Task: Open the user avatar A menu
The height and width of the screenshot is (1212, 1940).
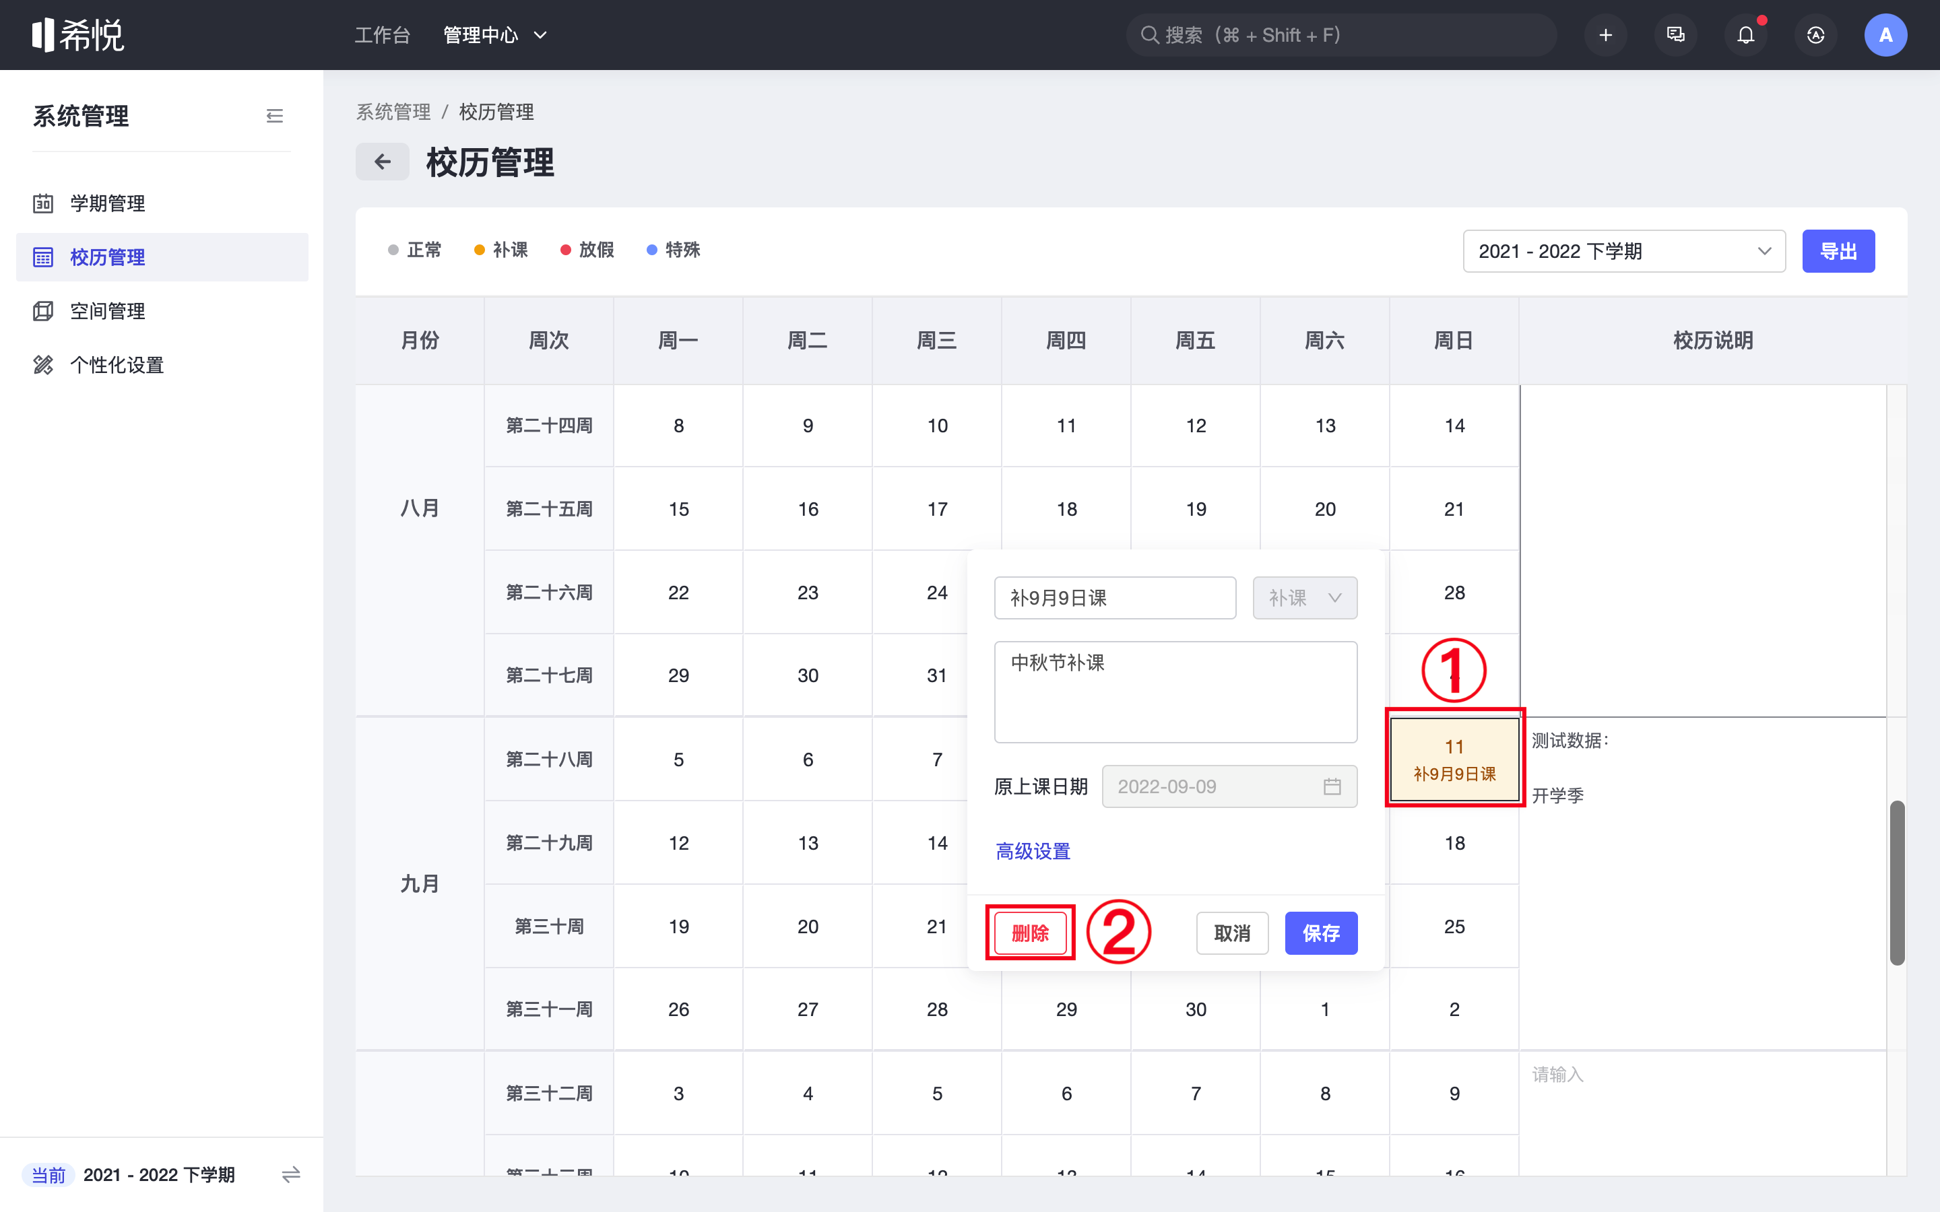Action: point(1885,35)
